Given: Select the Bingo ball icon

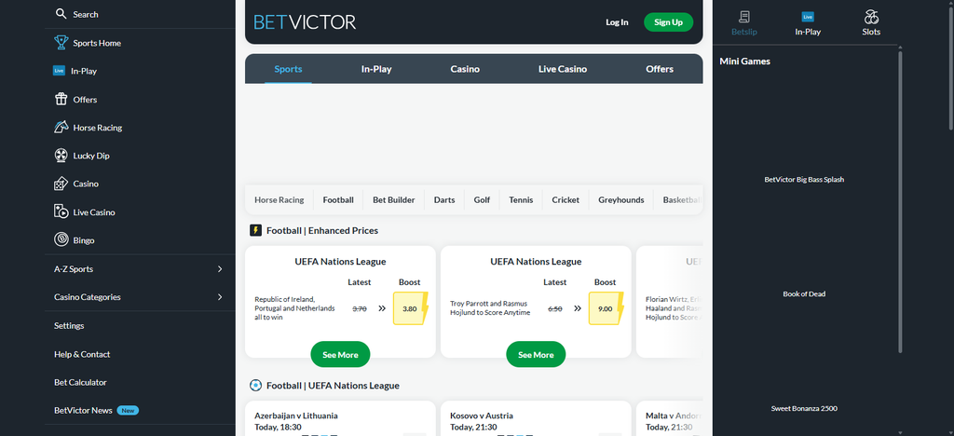Looking at the screenshot, I should (x=61, y=239).
